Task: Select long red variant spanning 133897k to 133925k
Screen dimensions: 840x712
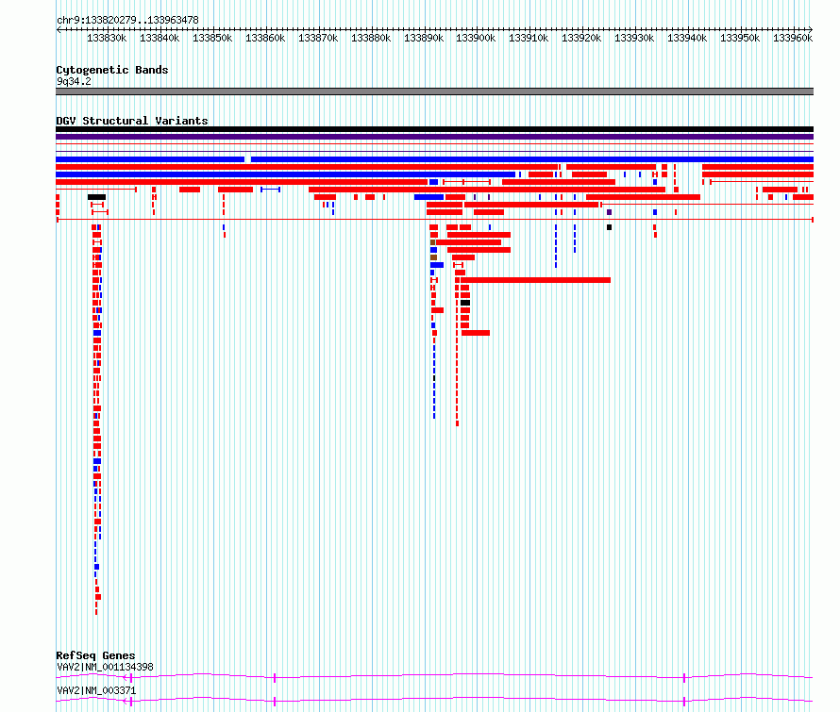Action: [x=535, y=280]
